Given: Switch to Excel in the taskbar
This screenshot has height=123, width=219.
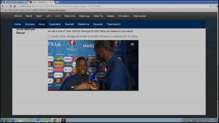Looking at the screenshot, I should tap(47, 121).
